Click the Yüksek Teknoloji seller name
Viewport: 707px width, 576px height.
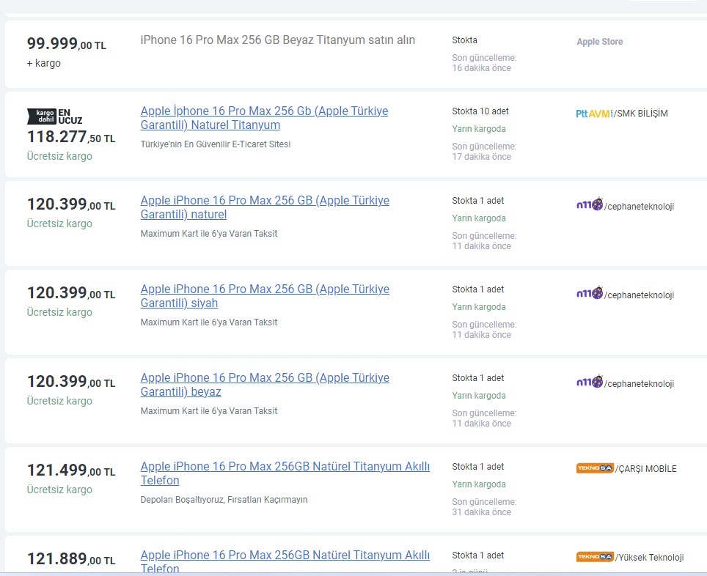click(x=651, y=558)
